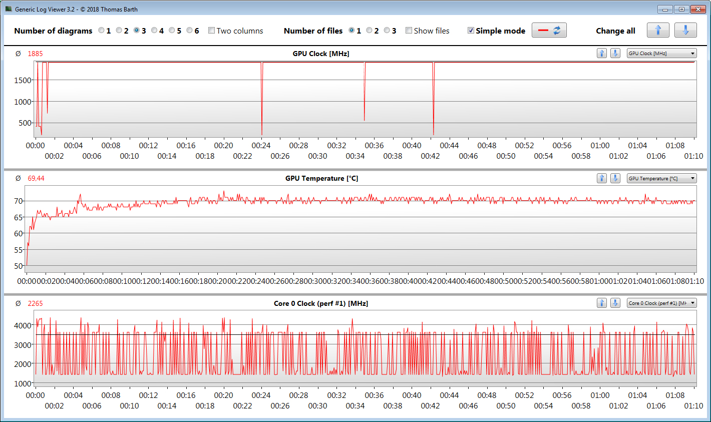Click GPU Temperature up arrow icon
This screenshot has height=422, width=711.
[x=602, y=178]
